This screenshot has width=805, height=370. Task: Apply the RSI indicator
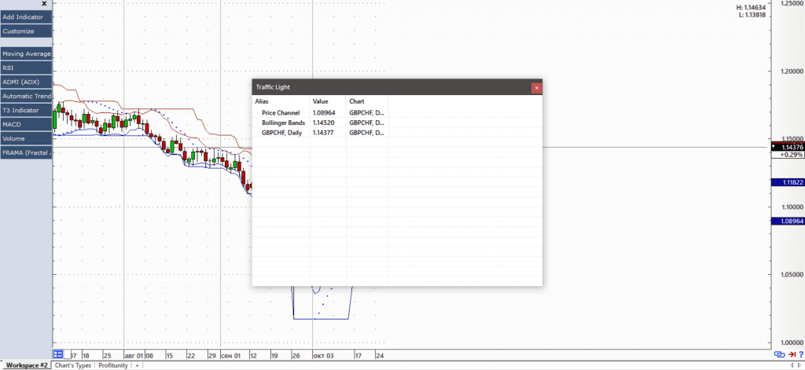coord(26,68)
